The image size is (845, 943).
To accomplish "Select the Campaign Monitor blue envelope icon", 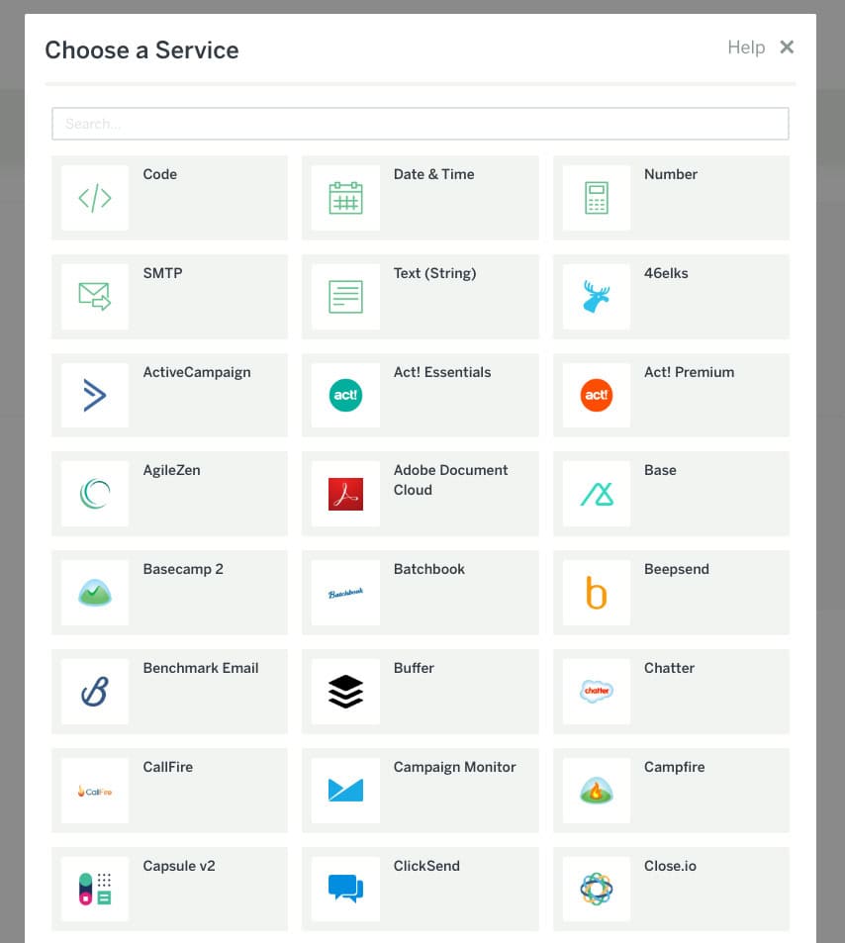I will [346, 790].
